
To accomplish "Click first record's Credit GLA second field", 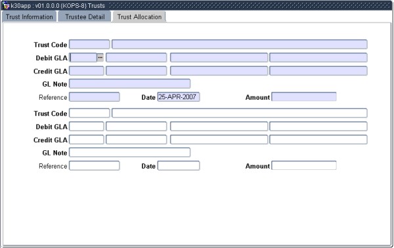I will (x=136, y=71).
